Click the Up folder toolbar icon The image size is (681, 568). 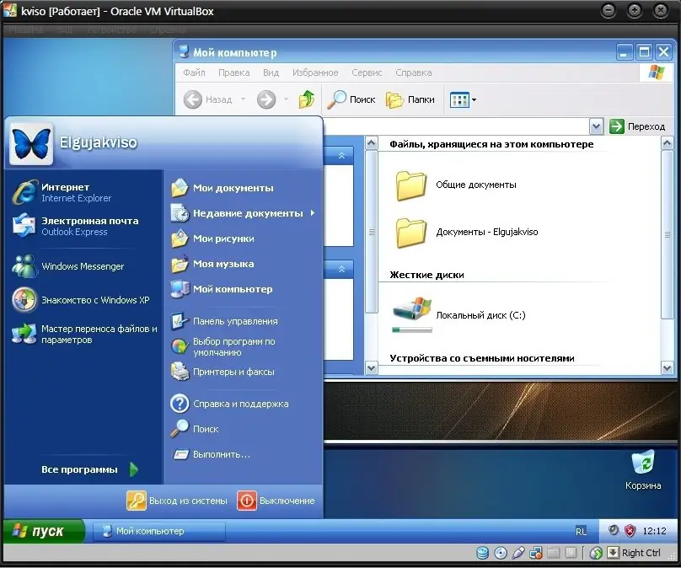coord(307,99)
